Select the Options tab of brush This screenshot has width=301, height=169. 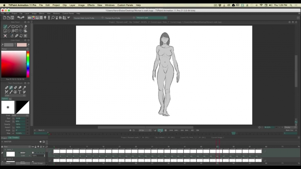click(x=5, y=99)
